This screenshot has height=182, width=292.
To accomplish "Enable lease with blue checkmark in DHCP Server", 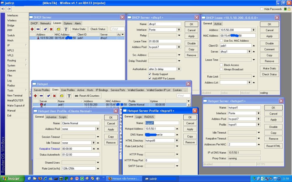I will pyautogui.click(x=45, y=29).
